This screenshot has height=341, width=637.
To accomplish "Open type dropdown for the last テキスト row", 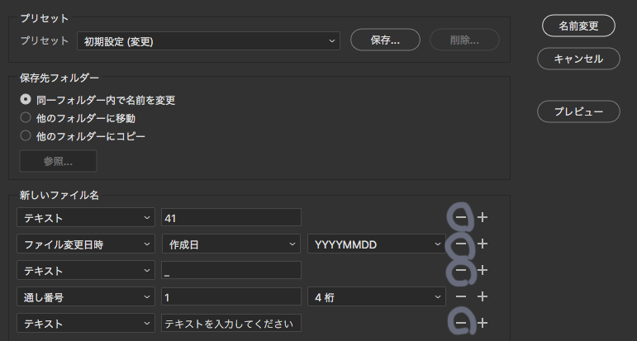I will [86, 323].
